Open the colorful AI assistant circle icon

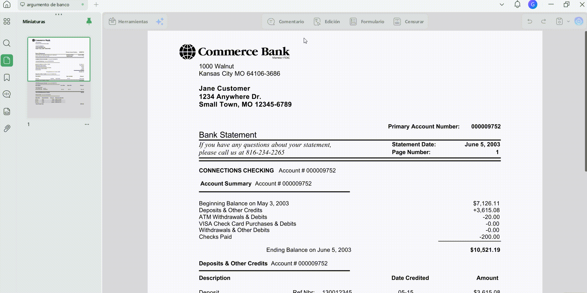[x=579, y=21]
